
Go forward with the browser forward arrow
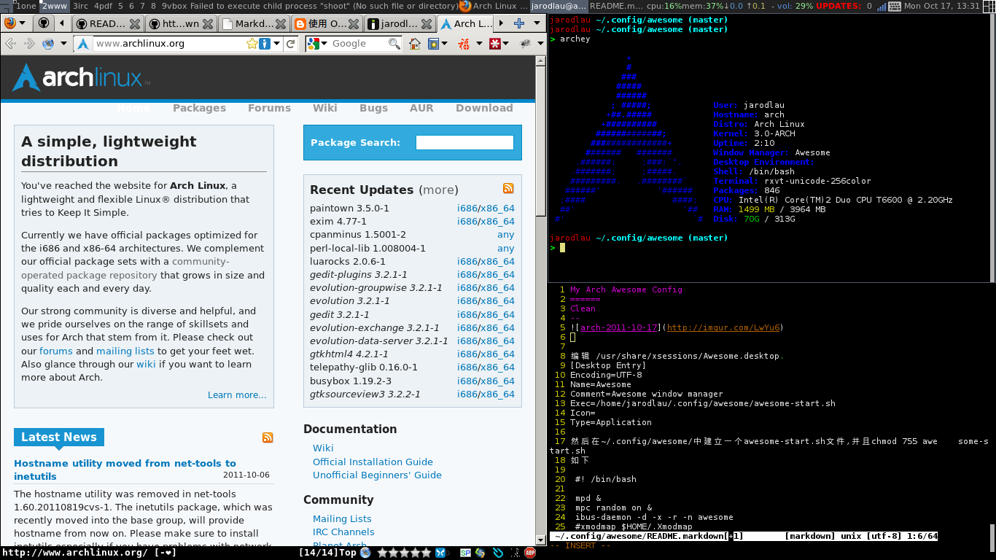pyautogui.click(x=29, y=44)
